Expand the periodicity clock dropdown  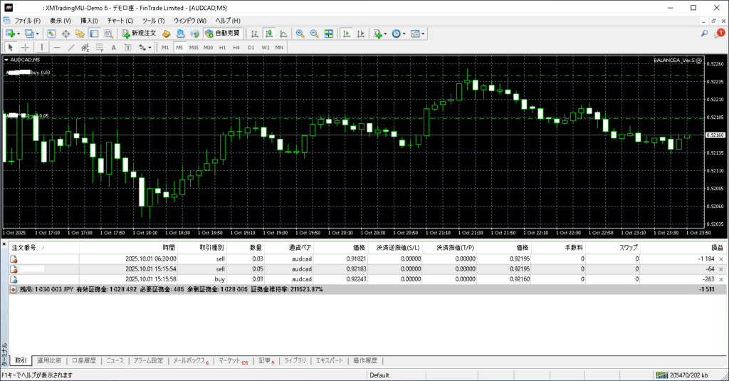tap(404, 33)
